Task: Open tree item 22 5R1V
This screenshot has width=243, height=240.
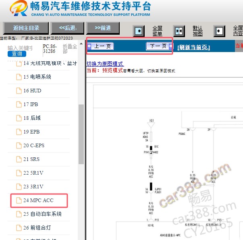Action: pyautogui.click(x=33, y=173)
